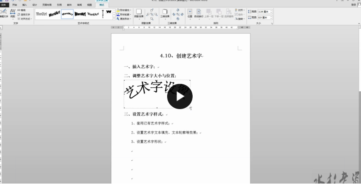Viewport: 361px width, 193px height.
Task: Open the AV character spacing tool
Action: [x=13, y=13]
